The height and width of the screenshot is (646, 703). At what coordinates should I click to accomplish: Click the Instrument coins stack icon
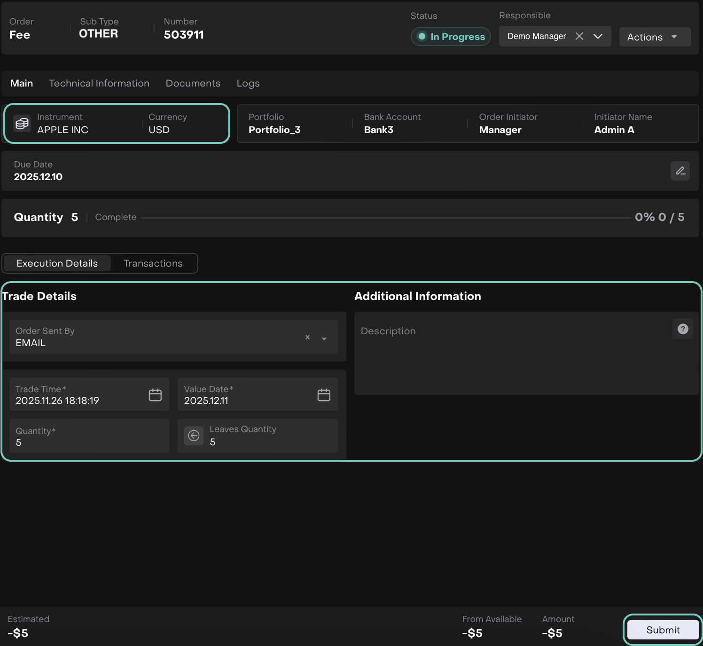22,124
